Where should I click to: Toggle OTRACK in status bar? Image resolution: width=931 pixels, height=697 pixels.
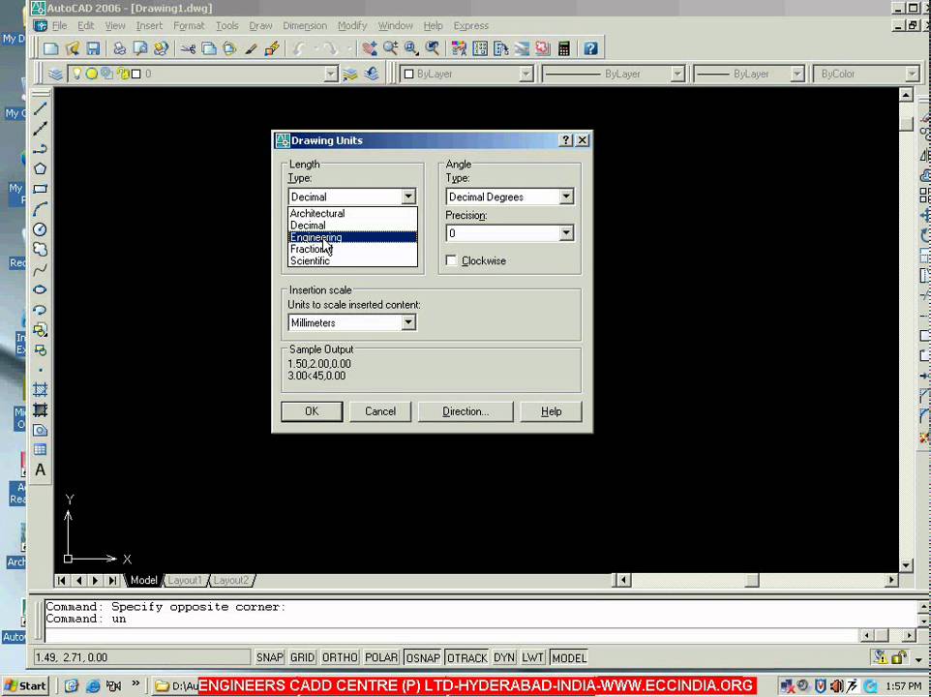tap(466, 657)
